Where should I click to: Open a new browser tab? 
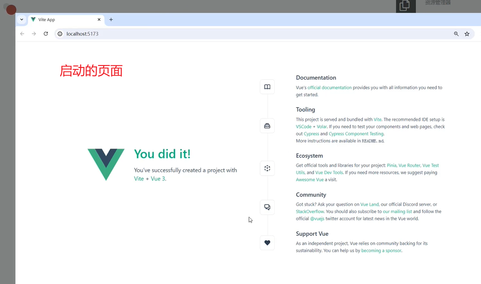click(x=111, y=20)
